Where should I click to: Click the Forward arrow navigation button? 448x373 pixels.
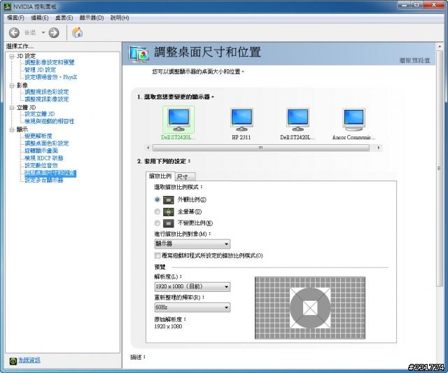[53, 33]
